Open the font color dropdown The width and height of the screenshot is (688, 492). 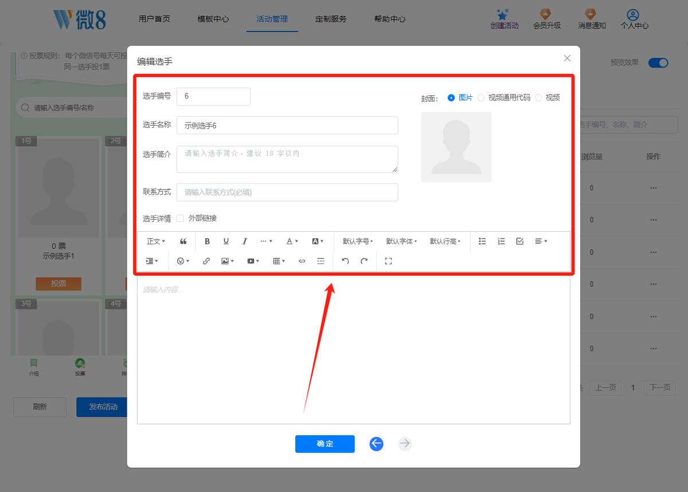click(292, 241)
